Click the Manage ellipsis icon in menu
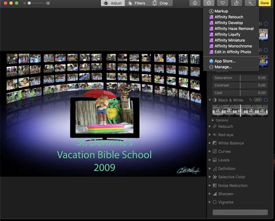 point(211,67)
